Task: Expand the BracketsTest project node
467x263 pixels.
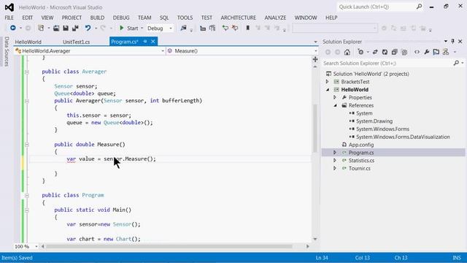Action: pyautogui.click(x=328, y=81)
